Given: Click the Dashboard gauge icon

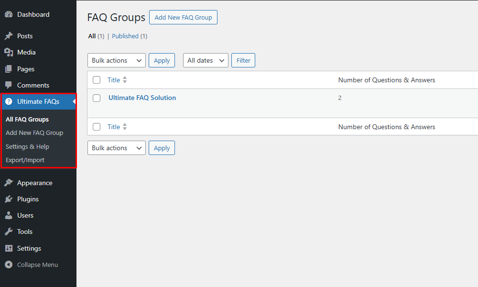Looking at the screenshot, I should (9, 14).
